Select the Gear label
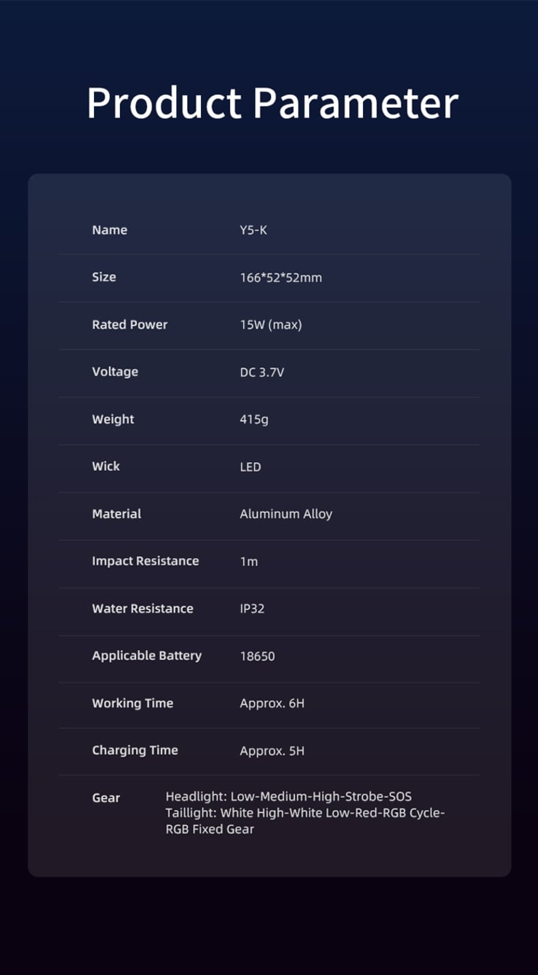Screen dimensions: 538x975 [106, 798]
